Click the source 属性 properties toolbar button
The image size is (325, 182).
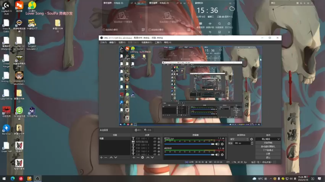click(138, 130)
